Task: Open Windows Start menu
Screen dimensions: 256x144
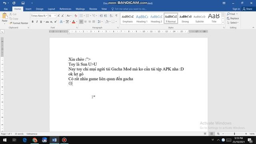Action: click(5, 140)
